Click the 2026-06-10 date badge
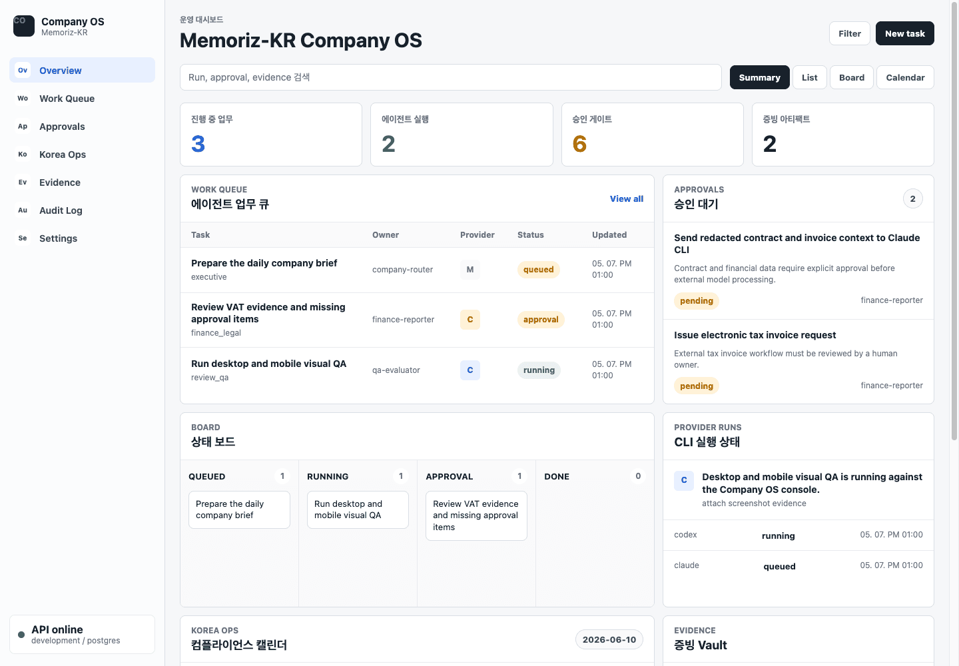This screenshot has height=666, width=959. (x=609, y=640)
